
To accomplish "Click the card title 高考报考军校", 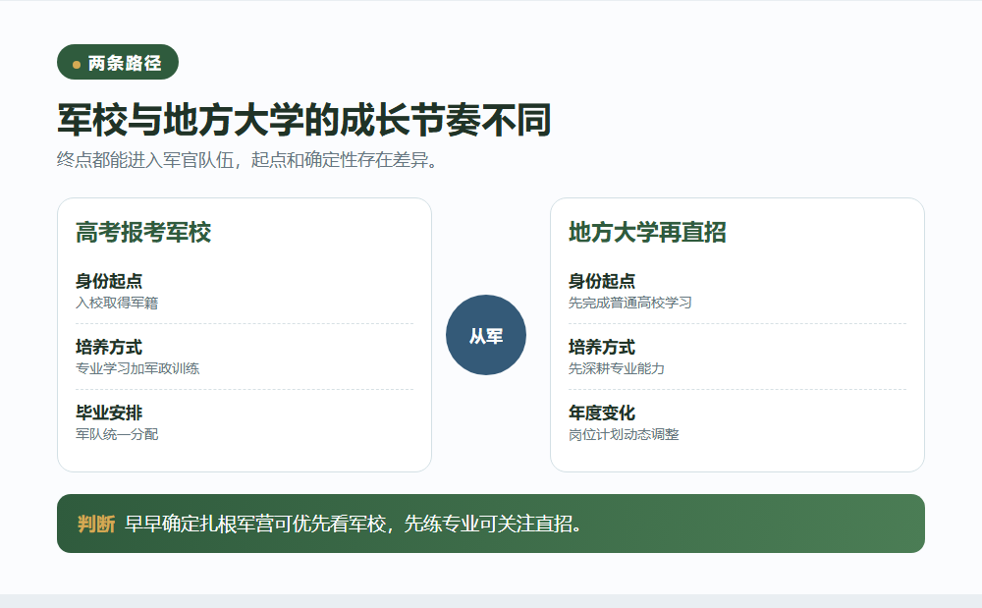I will click(143, 233).
